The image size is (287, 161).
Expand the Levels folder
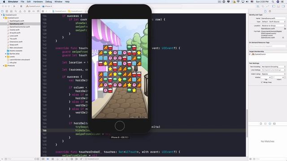pos(6,57)
